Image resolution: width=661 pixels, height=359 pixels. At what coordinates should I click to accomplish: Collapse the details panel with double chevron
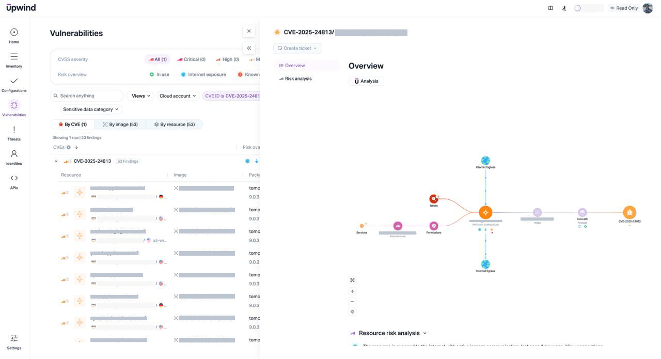tap(249, 48)
